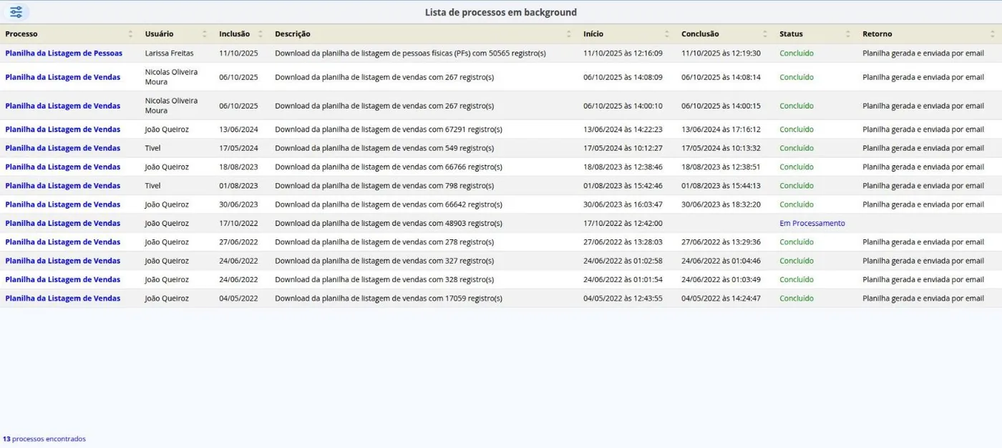Open Vendas process with 66766 registros
This screenshot has height=448, width=1002.
click(x=63, y=167)
